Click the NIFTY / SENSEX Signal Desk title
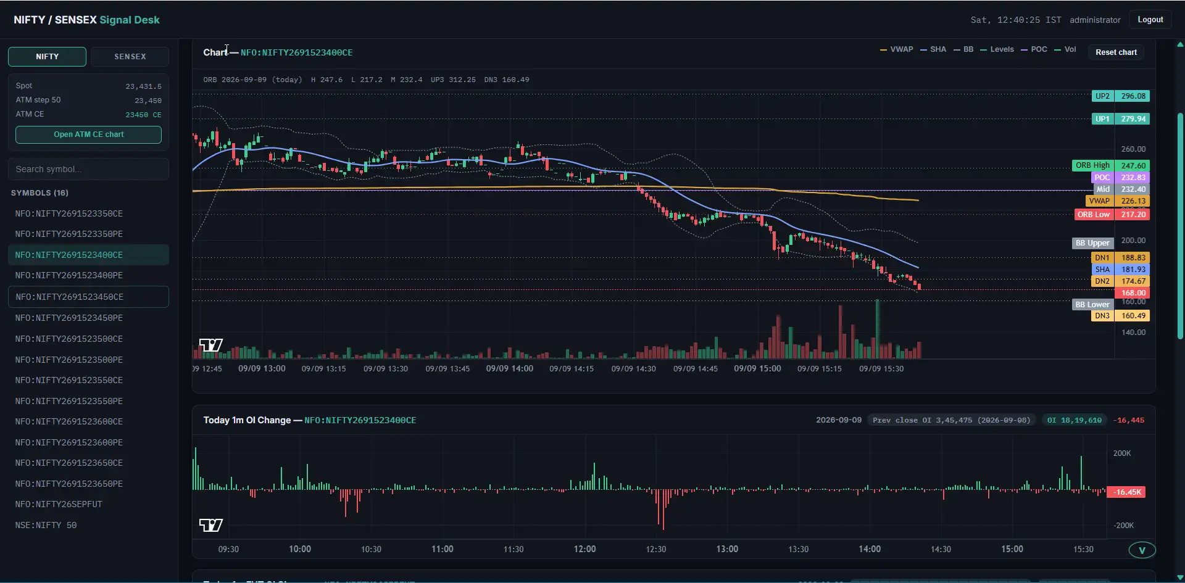Image resolution: width=1185 pixels, height=583 pixels. pos(86,20)
